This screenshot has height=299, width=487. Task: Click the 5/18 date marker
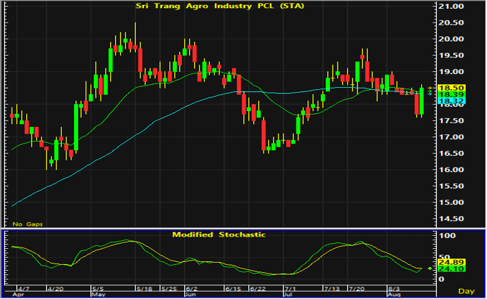145,289
